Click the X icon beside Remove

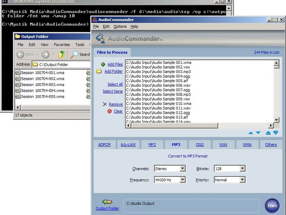[105, 104]
